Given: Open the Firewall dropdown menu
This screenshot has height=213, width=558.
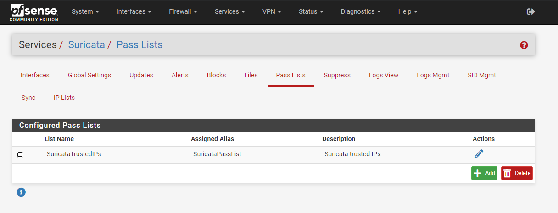Looking at the screenshot, I should 182,12.
